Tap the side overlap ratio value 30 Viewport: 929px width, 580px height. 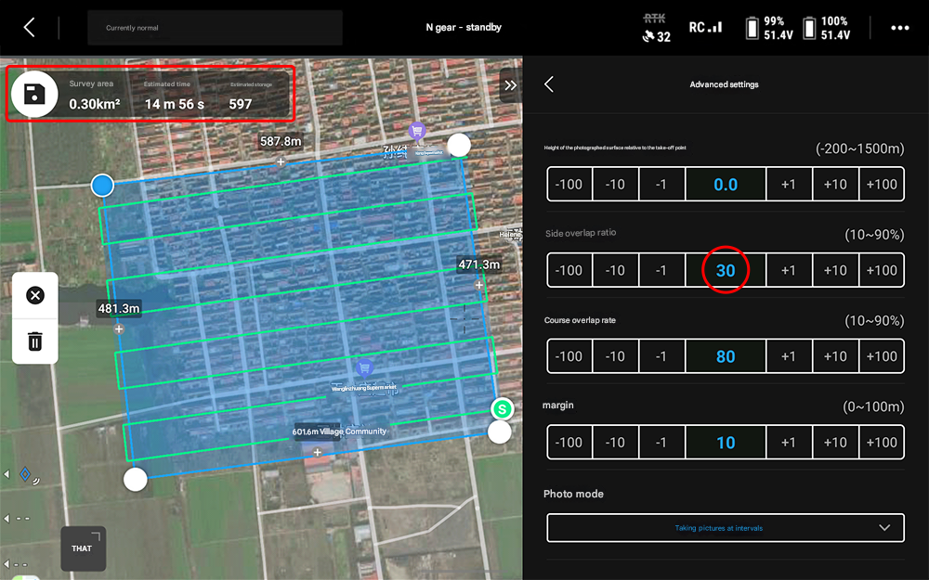click(725, 270)
